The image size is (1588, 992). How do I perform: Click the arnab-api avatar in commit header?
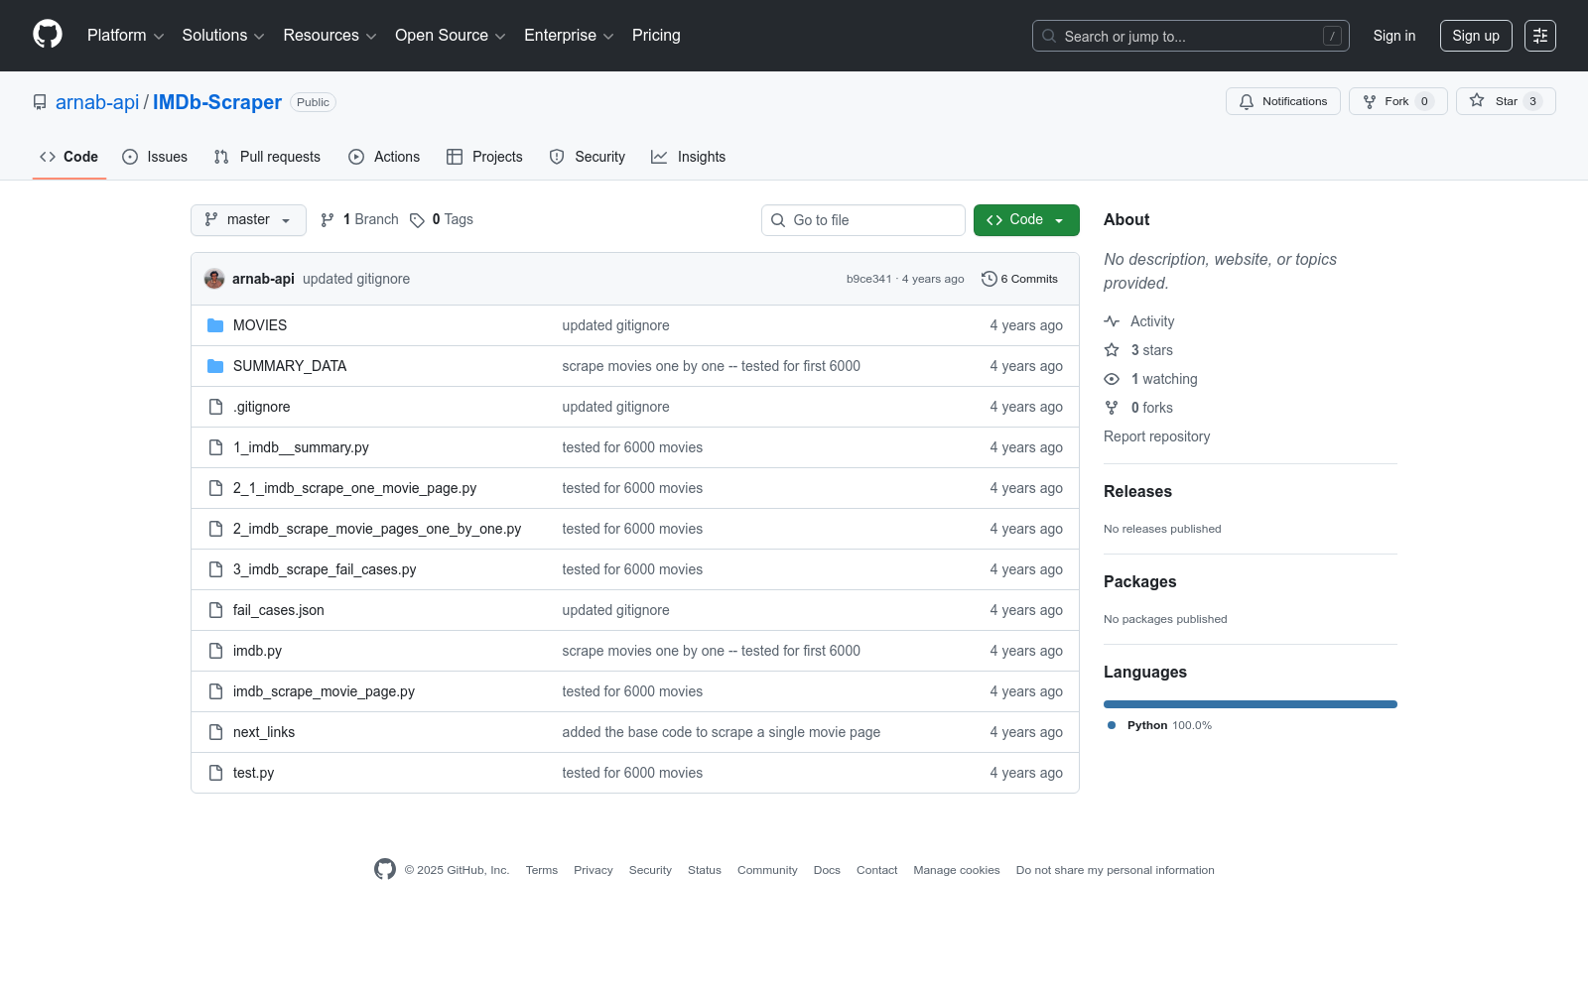(x=214, y=279)
